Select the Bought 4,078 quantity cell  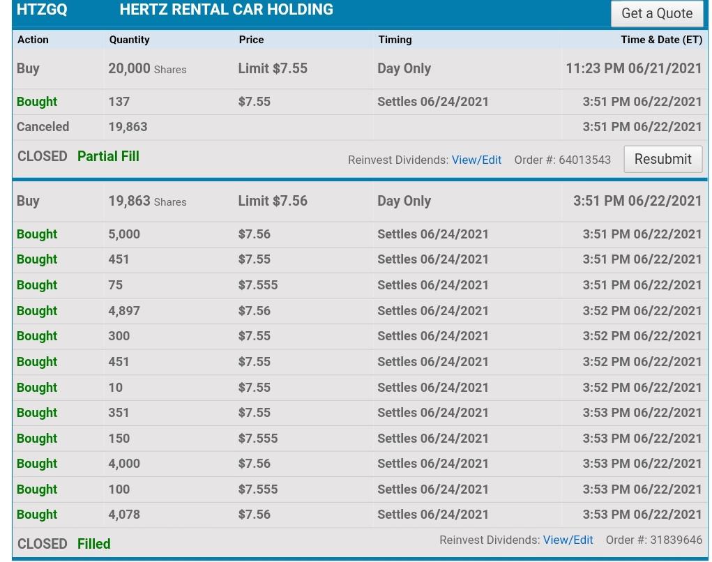pos(124,515)
